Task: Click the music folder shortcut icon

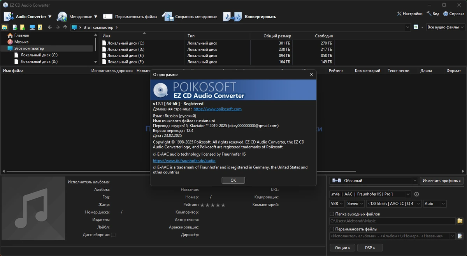Action: pos(40,27)
